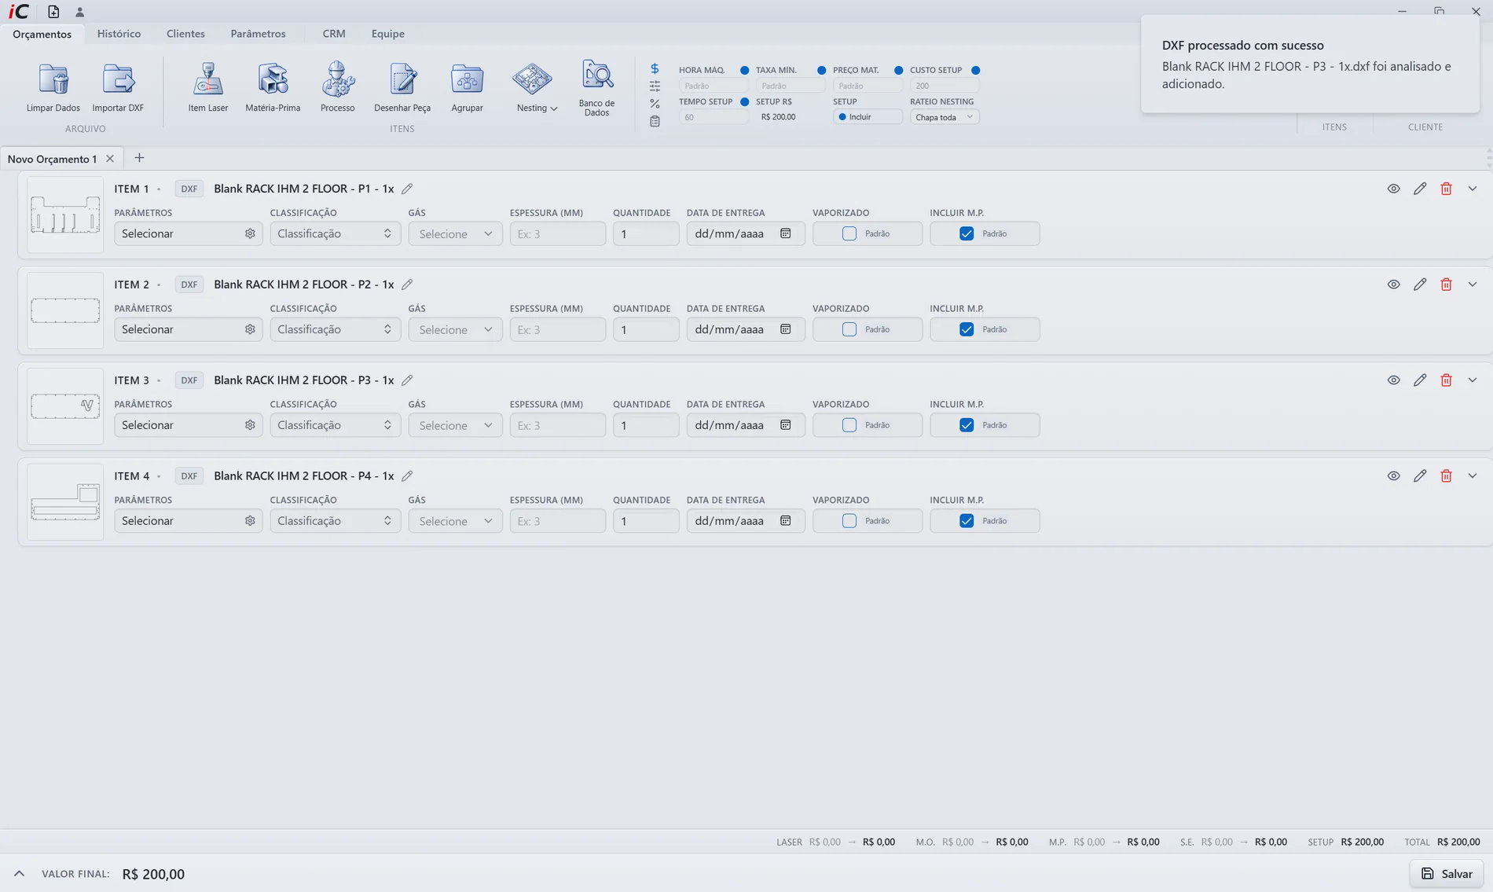Viewport: 1493px width, 892px height.
Task: Edit ITEM 2 using the pencil icon
Action: pyautogui.click(x=1420, y=284)
